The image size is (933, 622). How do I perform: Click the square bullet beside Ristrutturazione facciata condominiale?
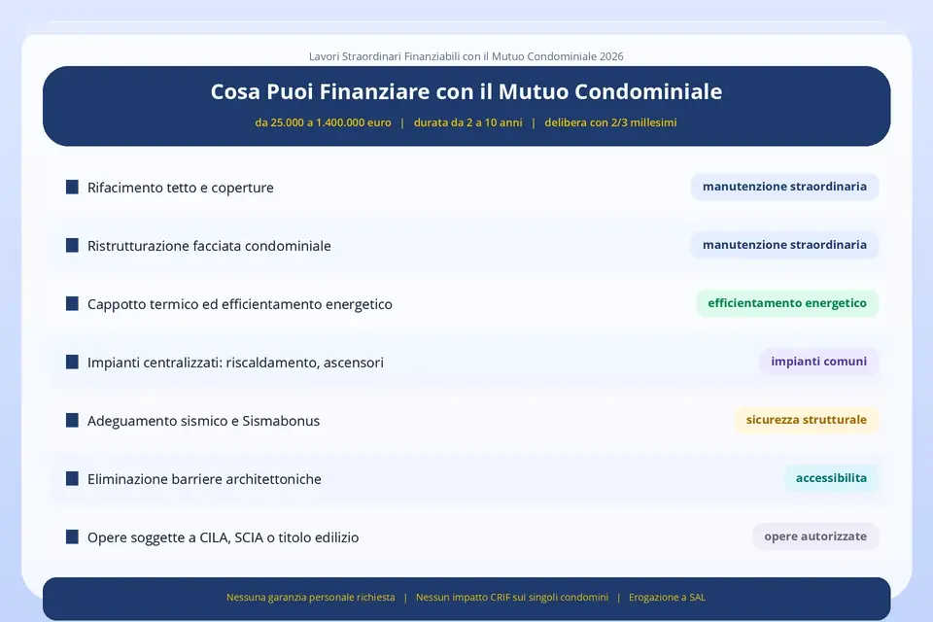click(x=72, y=245)
